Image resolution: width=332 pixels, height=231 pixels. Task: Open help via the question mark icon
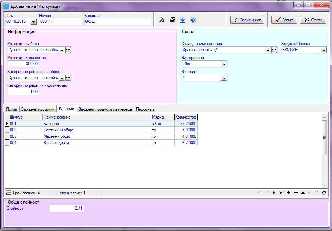[193, 20]
